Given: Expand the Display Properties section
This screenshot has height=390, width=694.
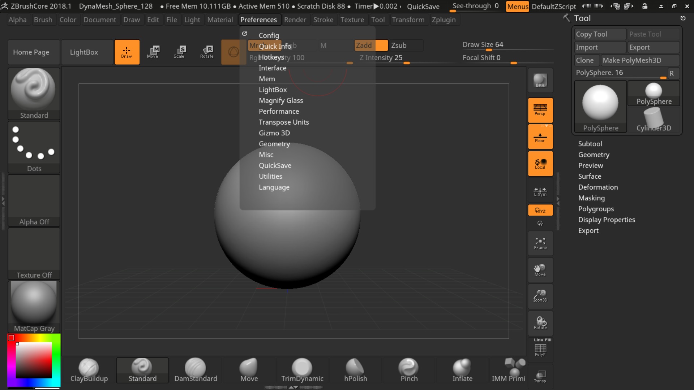Looking at the screenshot, I should 607,220.
